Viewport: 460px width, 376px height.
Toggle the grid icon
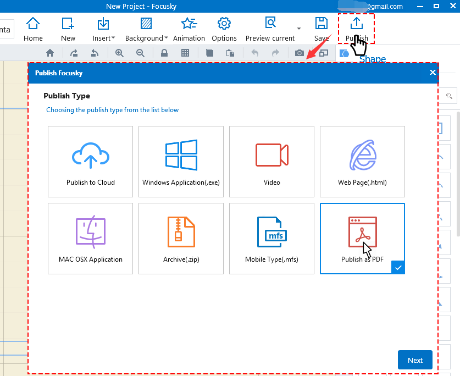pyautogui.click(x=185, y=53)
